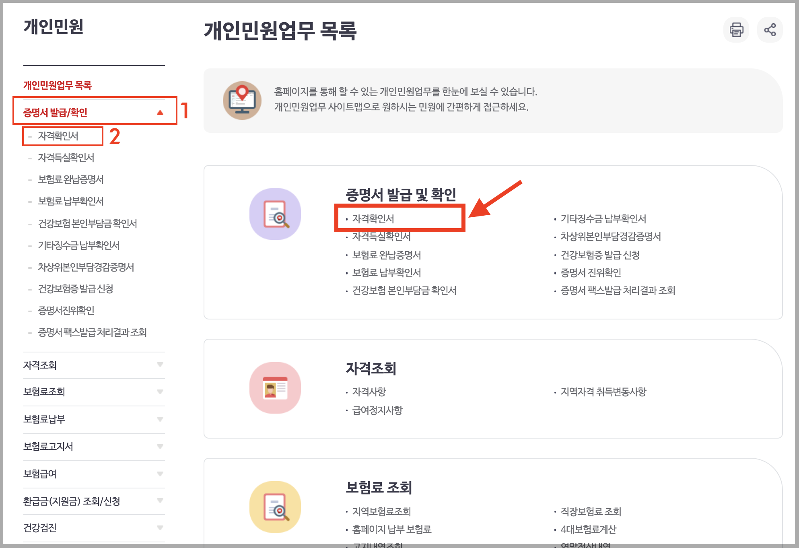799x548 pixels.
Task: Open 지역자격 취득변동사항 link
Action: coord(603,392)
